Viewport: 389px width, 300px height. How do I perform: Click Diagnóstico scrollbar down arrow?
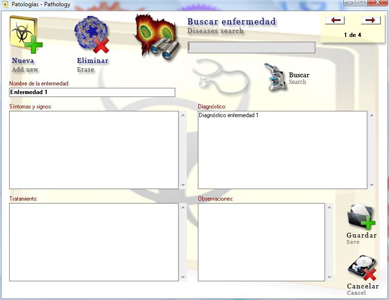[x=372, y=185]
